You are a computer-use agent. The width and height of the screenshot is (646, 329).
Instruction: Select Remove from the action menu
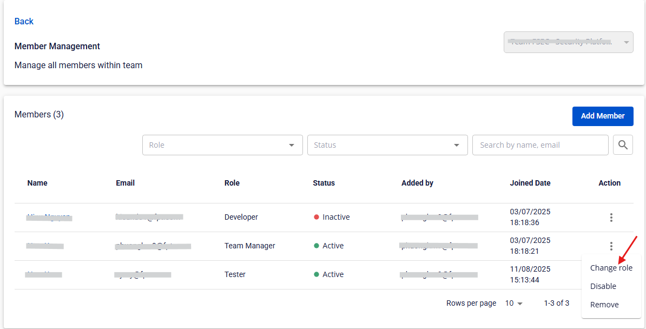[x=604, y=305]
